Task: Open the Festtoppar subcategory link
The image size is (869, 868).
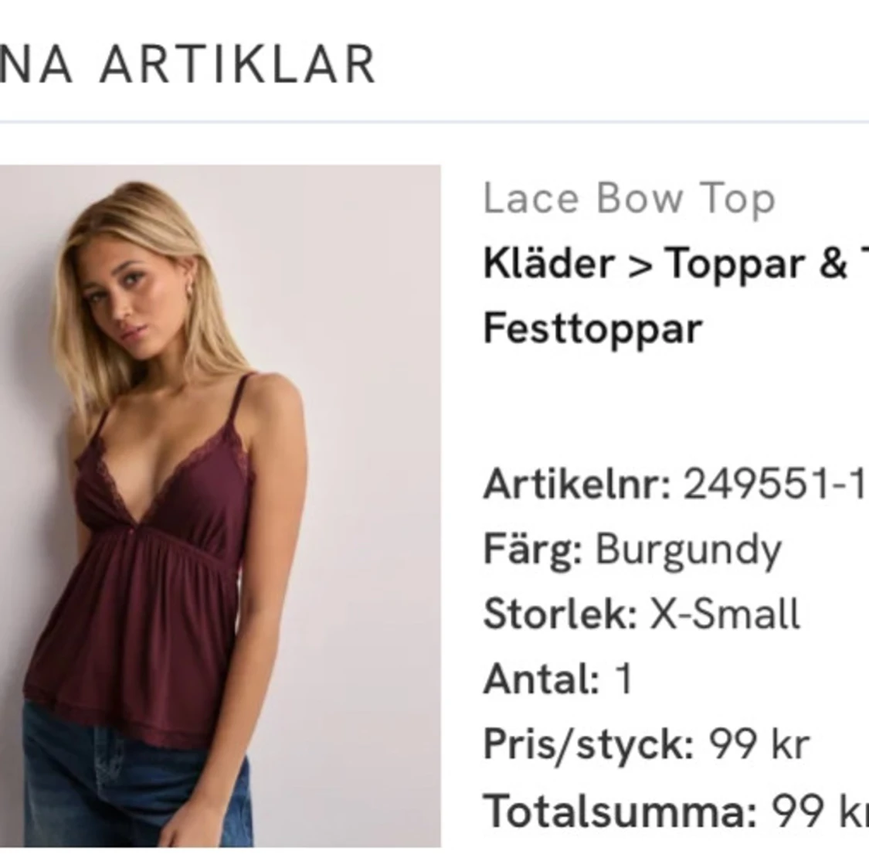Action: tap(593, 329)
